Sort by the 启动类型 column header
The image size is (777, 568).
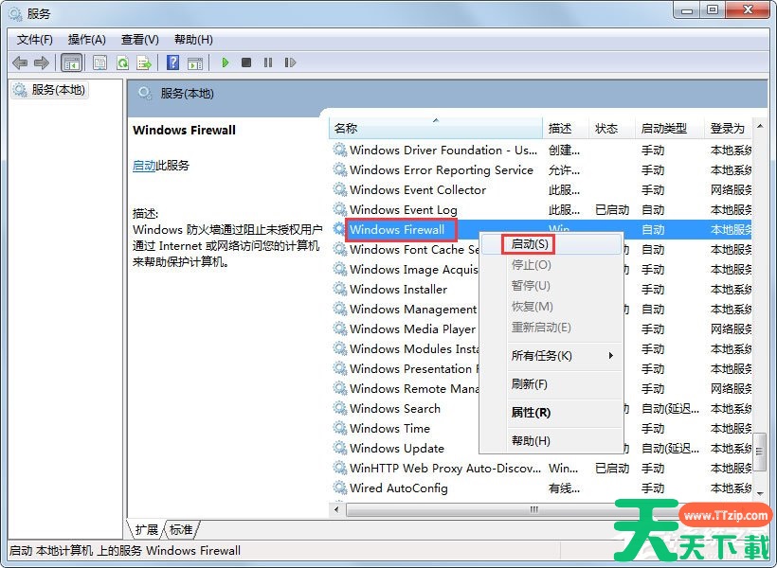coord(670,128)
